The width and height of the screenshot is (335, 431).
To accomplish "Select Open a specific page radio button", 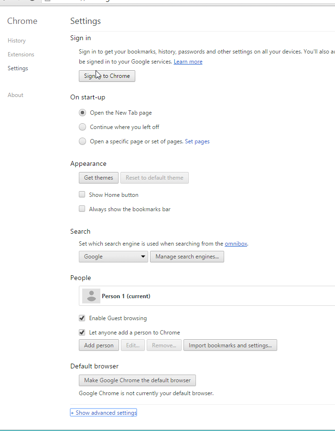I will pyautogui.click(x=83, y=141).
